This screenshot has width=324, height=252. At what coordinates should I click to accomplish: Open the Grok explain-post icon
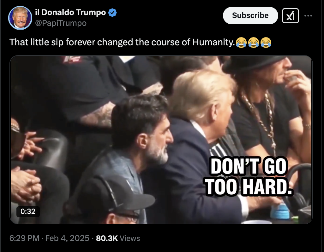point(290,16)
